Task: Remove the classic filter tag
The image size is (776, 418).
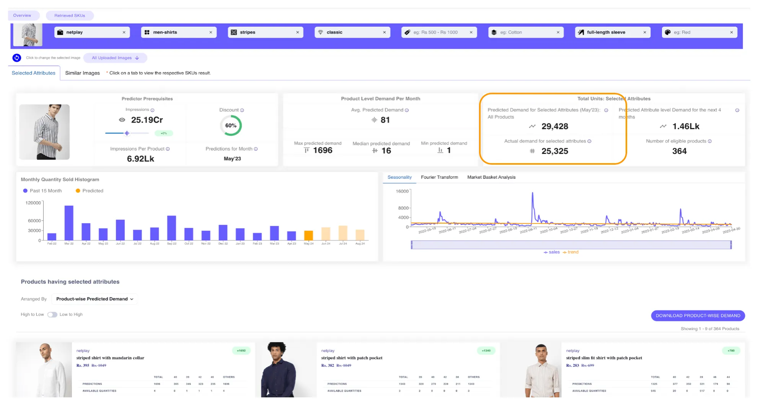Action: tap(385, 32)
